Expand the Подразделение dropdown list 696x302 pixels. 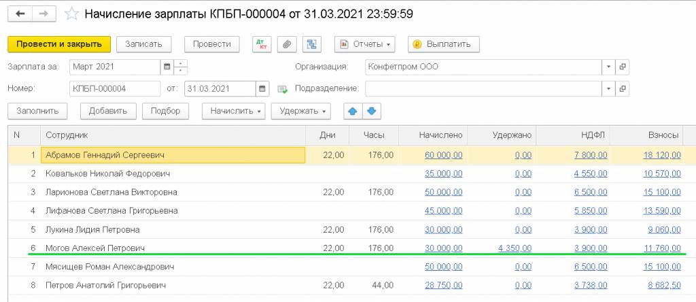608,88
